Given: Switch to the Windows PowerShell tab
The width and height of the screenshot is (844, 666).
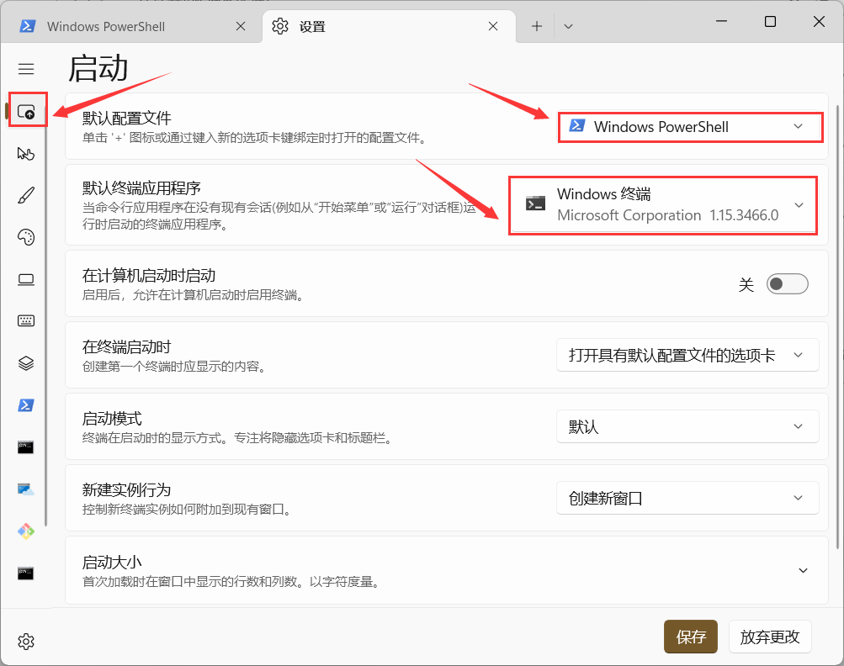Looking at the screenshot, I should 133,26.
